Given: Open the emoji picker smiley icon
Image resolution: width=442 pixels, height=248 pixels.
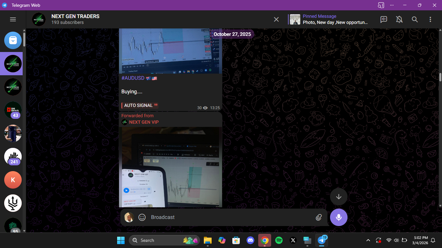Looking at the screenshot, I should pos(142,217).
